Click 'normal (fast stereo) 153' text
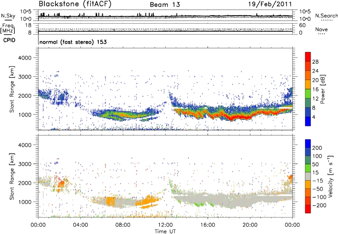 pyautogui.click(x=73, y=42)
